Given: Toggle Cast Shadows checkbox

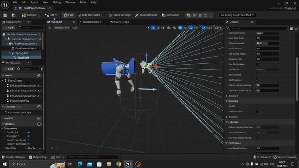Looking at the screenshot, I should [x=257, y=80].
